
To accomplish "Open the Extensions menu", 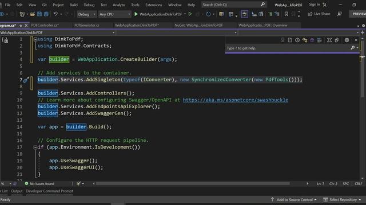I will point(154,5).
